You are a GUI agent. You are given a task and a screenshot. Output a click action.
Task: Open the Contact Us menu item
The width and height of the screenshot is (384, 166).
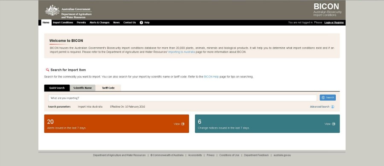pyautogui.click(x=130, y=23)
